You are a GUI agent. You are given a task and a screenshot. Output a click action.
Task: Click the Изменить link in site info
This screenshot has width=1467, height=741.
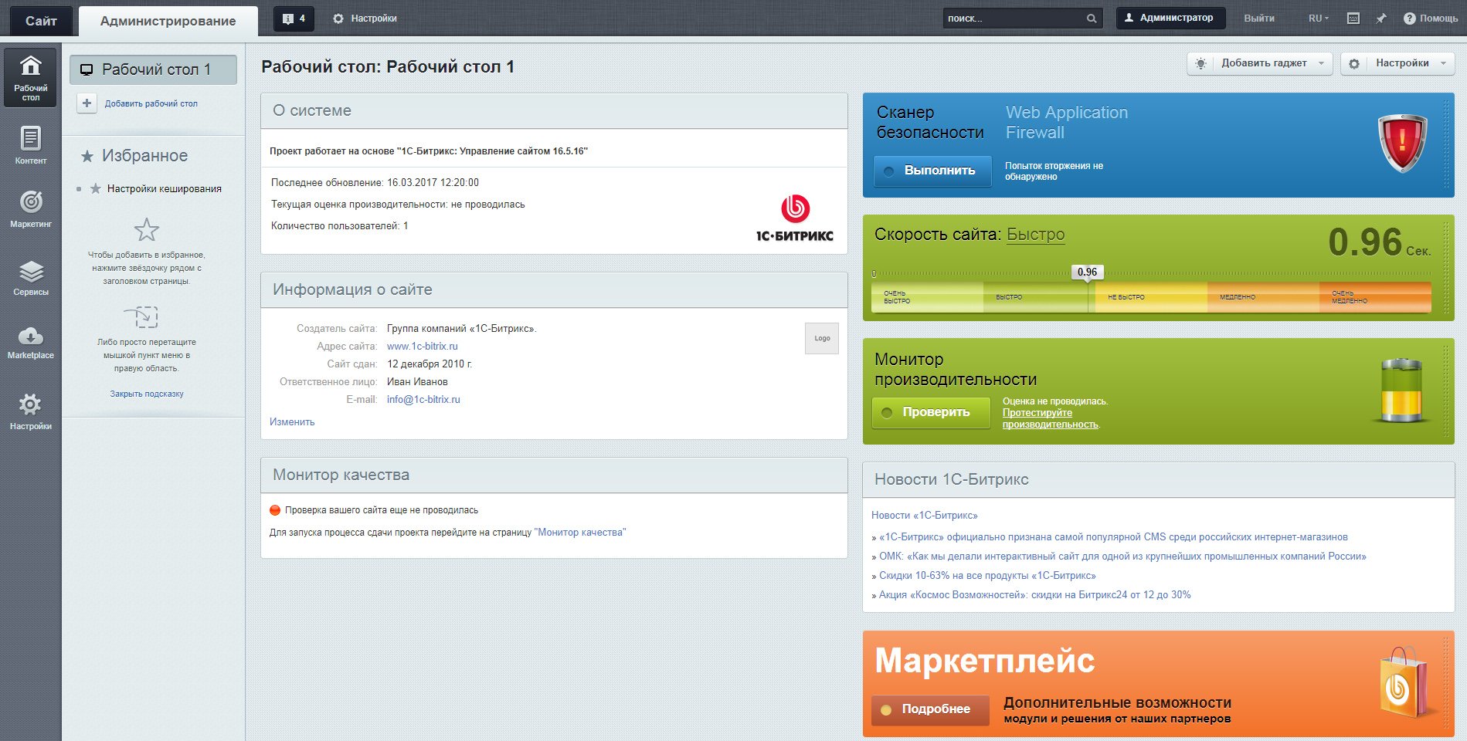(x=292, y=422)
